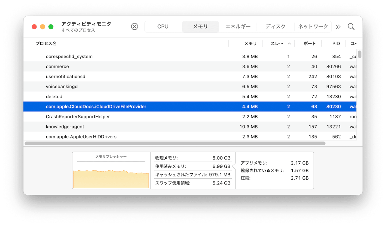Open the ネットワーク tab

pyautogui.click(x=313, y=27)
